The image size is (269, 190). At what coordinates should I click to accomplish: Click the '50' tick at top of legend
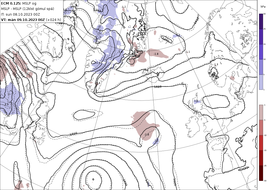(x=264, y=14)
